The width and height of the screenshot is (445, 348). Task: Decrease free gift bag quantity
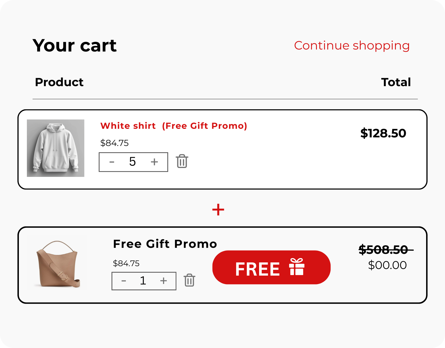coord(124,281)
